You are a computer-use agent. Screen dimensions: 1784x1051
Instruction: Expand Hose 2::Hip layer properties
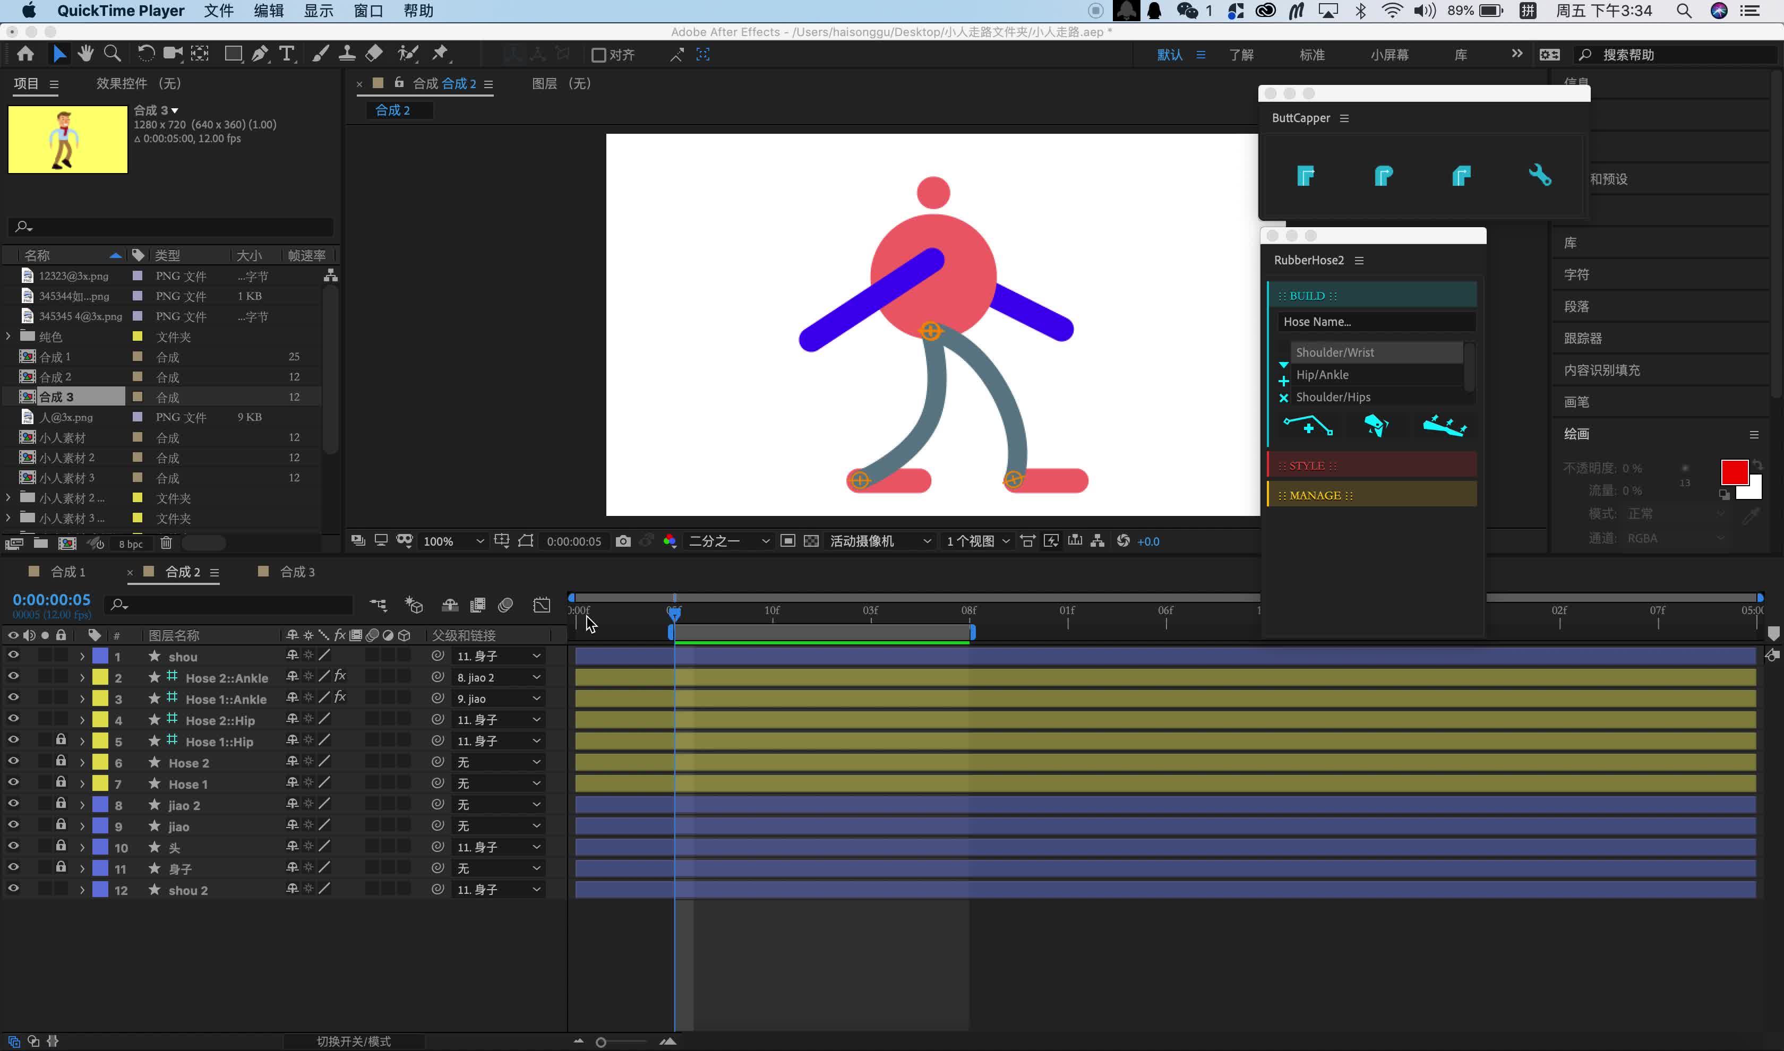pyautogui.click(x=82, y=720)
